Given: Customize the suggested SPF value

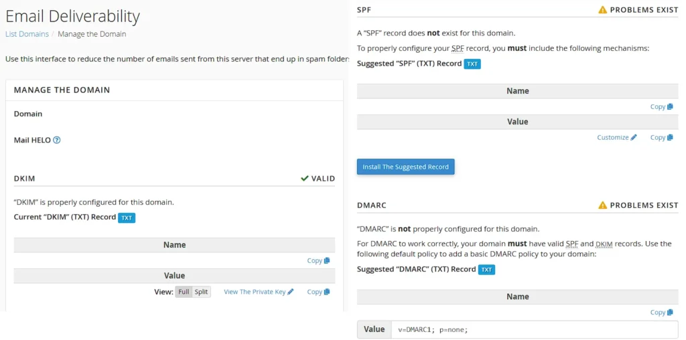Looking at the screenshot, I should coord(617,137).
